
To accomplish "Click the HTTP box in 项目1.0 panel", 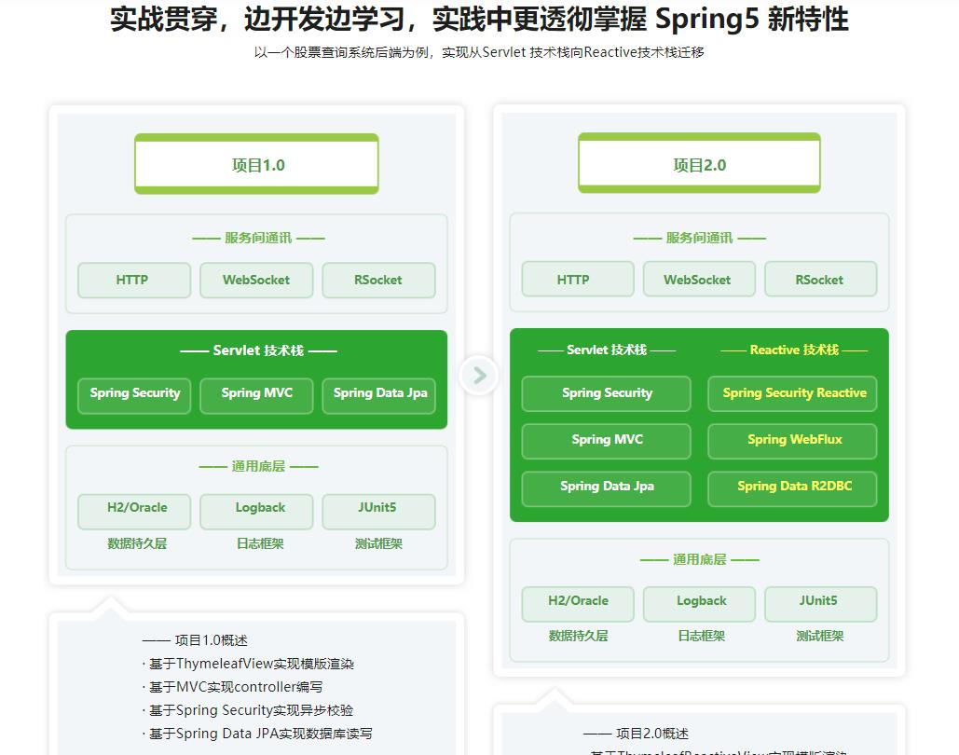I will (x=133, y=280).
